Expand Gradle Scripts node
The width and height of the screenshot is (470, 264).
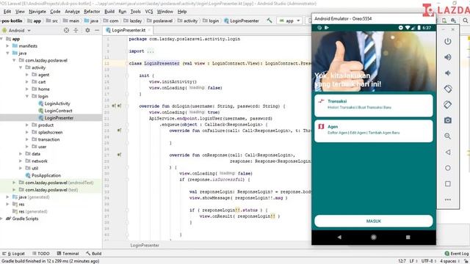click(1, 219)
